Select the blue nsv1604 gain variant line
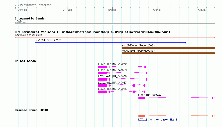 tap(110, 43)
